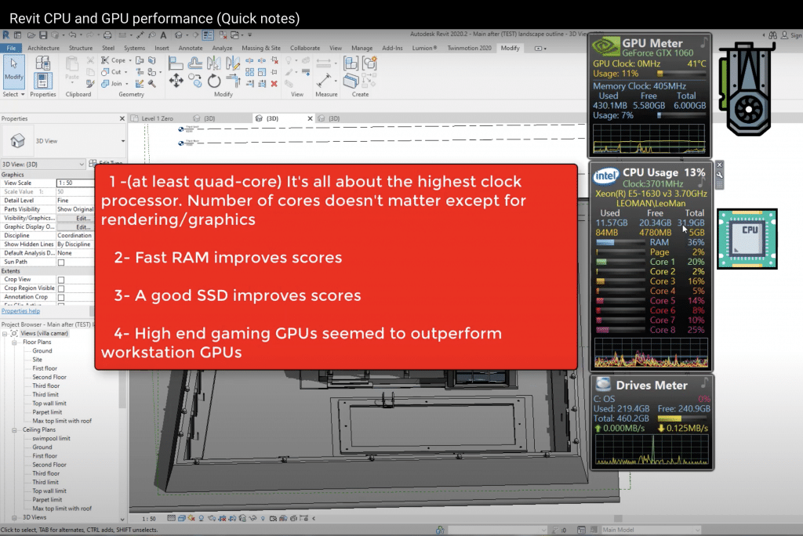The image size is (803, 536).
Task: Select the Copy tool in Modify panel
Action: (x=194, y=81)
